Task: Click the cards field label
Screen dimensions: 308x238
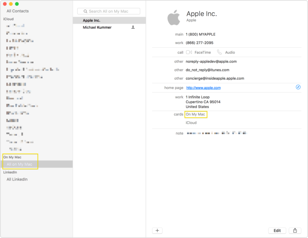Action: [x=179, y=114]
